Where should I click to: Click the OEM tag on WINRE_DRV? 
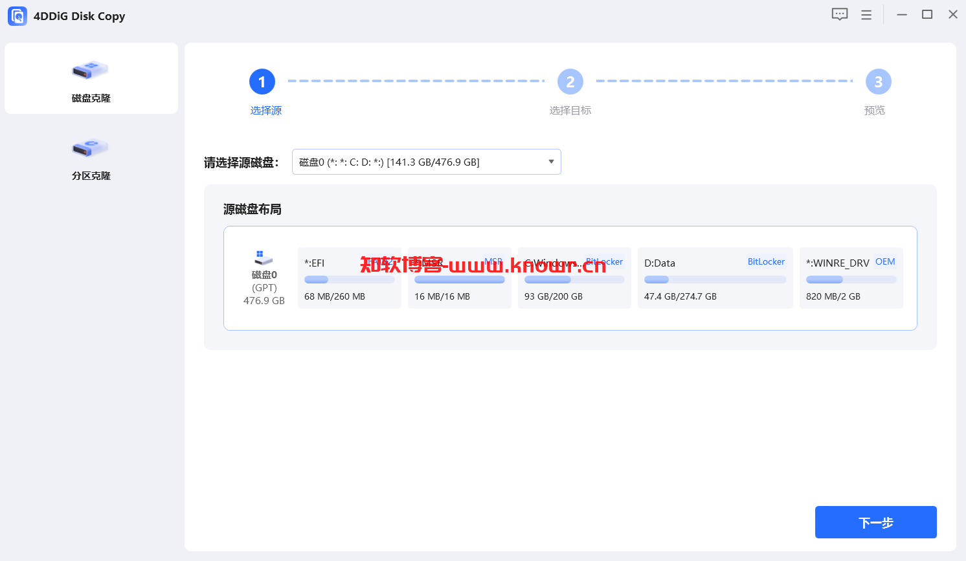click(885, 261)
